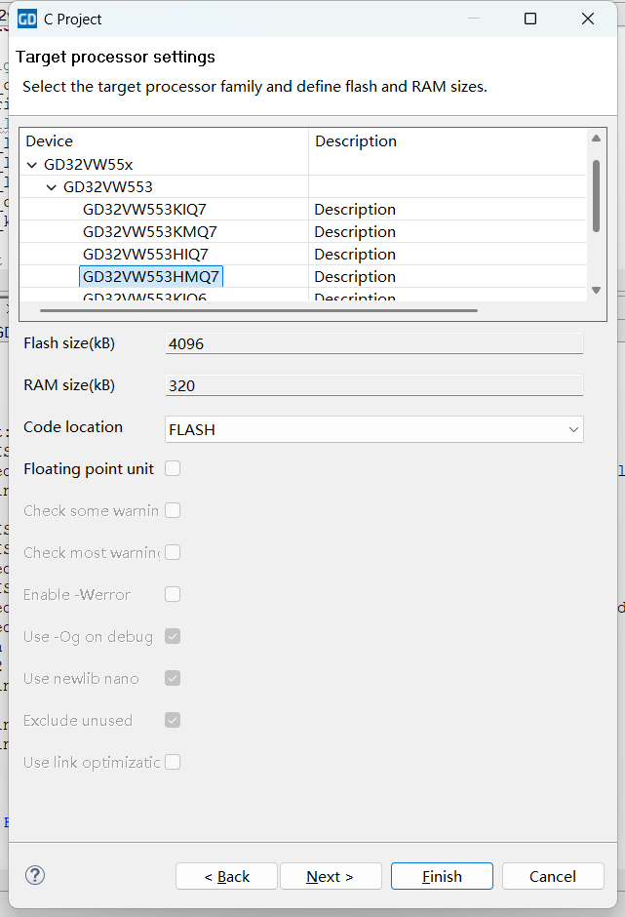
Task: Click the Next button
Action: coord(330,876)
